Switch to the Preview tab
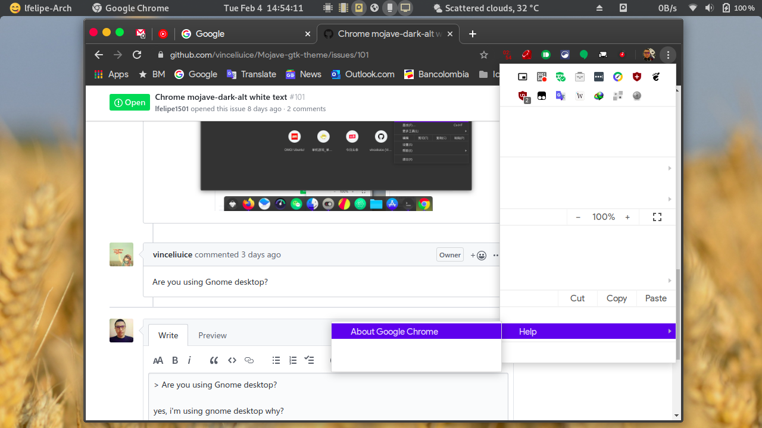762x428 pixels. pos(212,335)
